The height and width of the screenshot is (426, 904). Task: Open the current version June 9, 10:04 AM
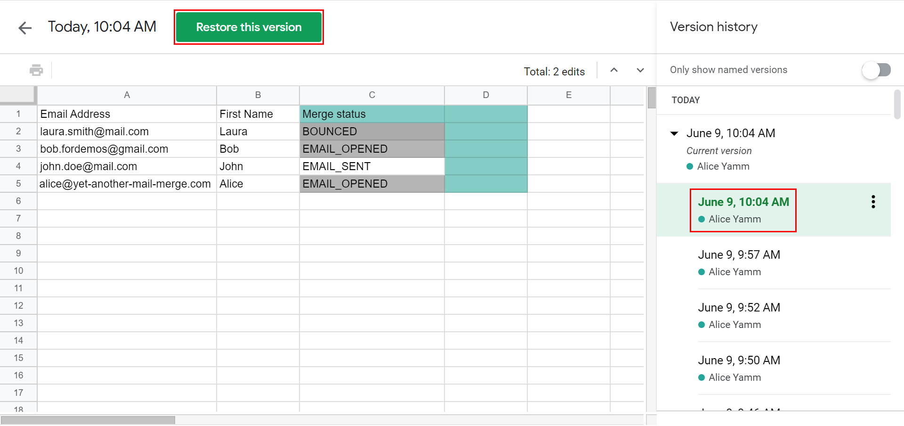[x=731, y=134]
